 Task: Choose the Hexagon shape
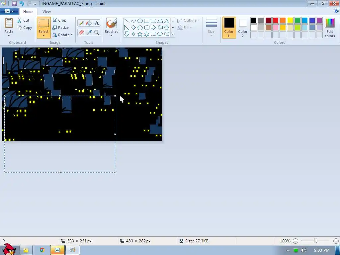coord(146,28)
